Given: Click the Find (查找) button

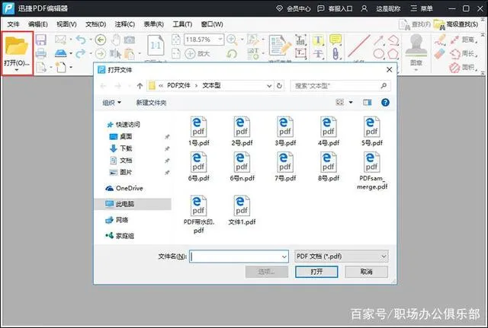Looking at the screenshot, I should [415, 24].
